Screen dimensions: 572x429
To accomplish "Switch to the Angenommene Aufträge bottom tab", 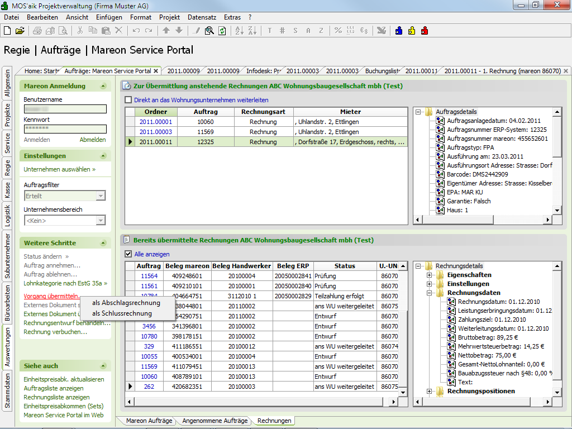I will 215,421.
